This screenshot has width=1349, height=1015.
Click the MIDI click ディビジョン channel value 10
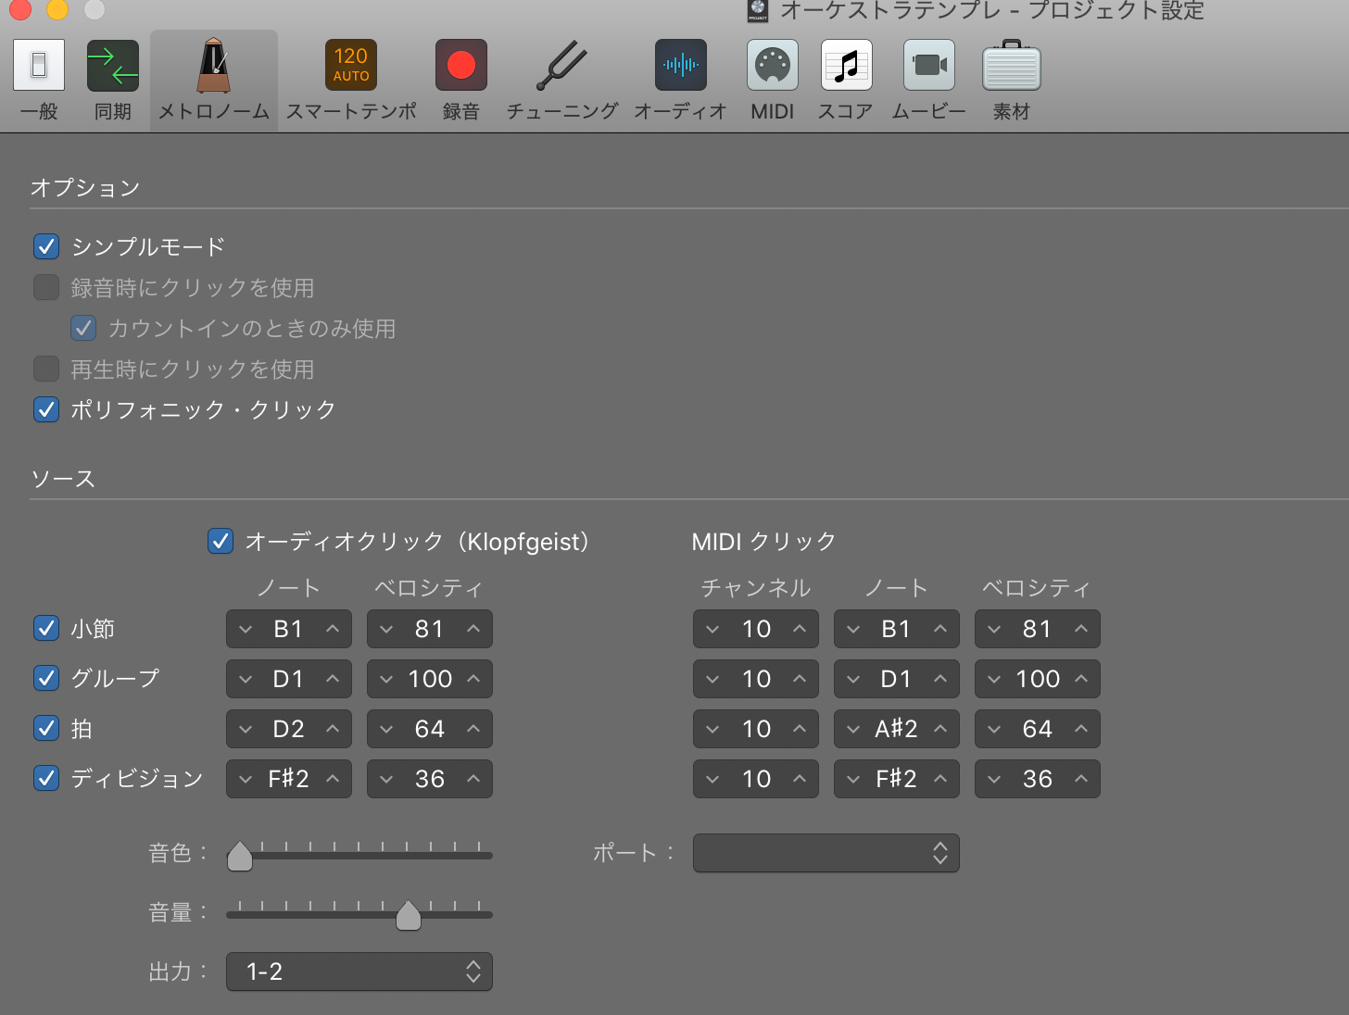pos(757,779)
